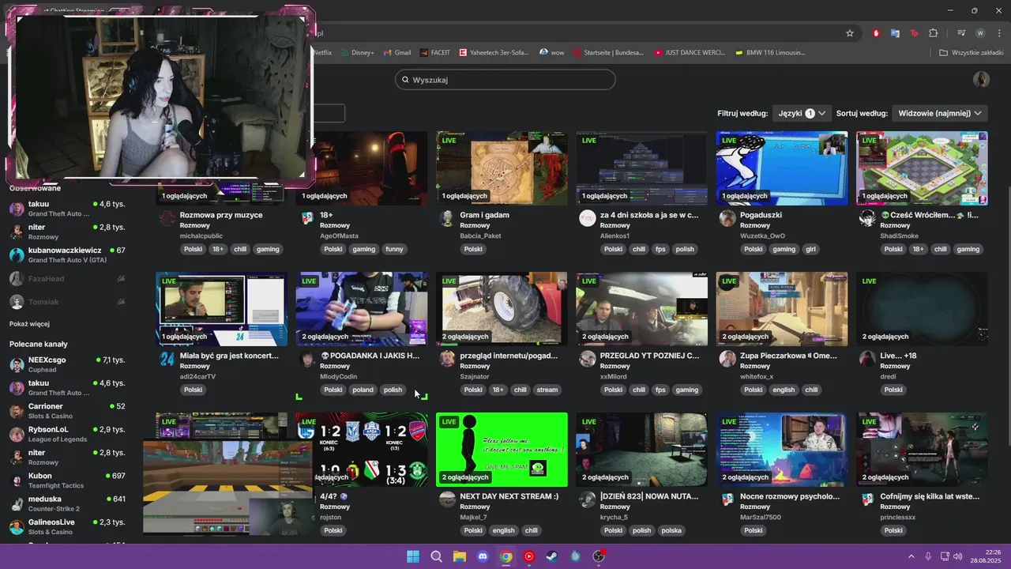
Task: Open the Zupa Pieczarkowa stream title
Action: coord(788,356)
